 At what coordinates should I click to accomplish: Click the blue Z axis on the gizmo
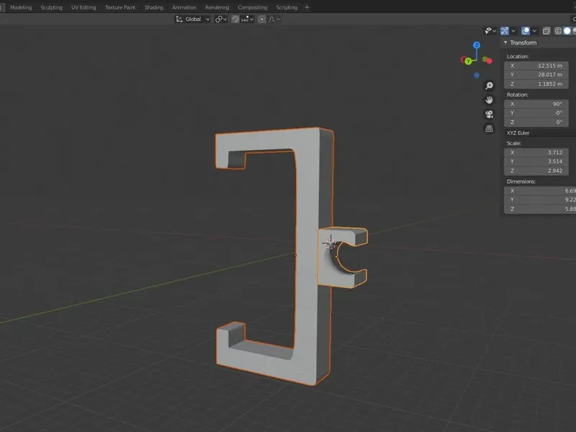(477, 45)
